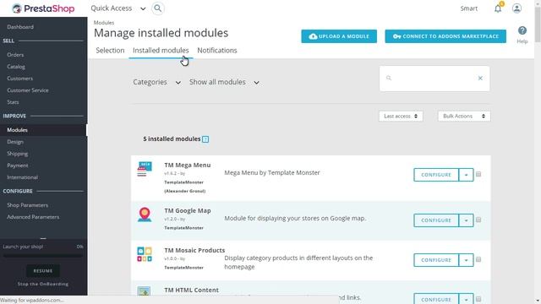Open Advanced Parameters in the sidebar

pos(33,217)
